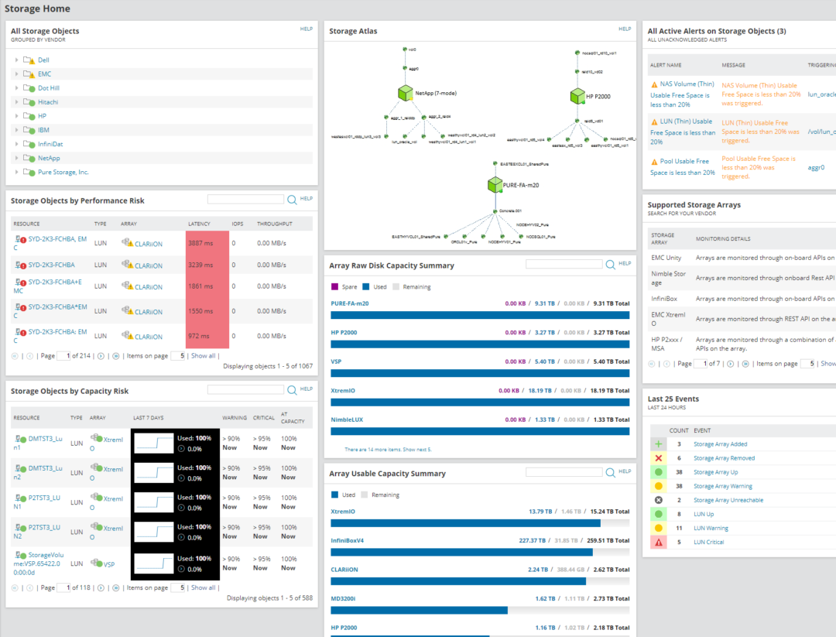This screenshot has height=637, width=836.
Task: Click the gray Remaining swatch in Usable Capacity legend
Action: click(x=364, y=495)
